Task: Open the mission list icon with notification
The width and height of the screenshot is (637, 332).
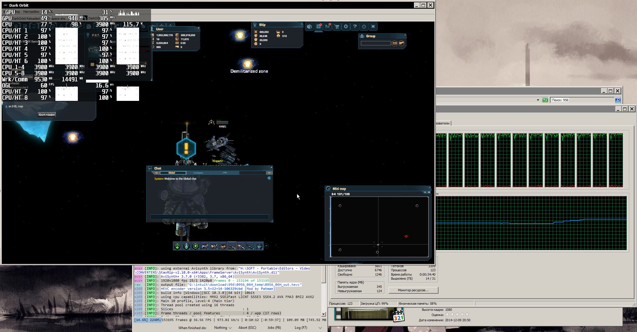Action: click(328, 26)
